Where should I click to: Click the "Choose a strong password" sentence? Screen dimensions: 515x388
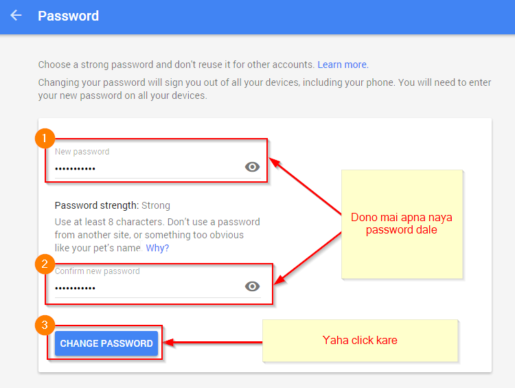[x=176, y=65]
